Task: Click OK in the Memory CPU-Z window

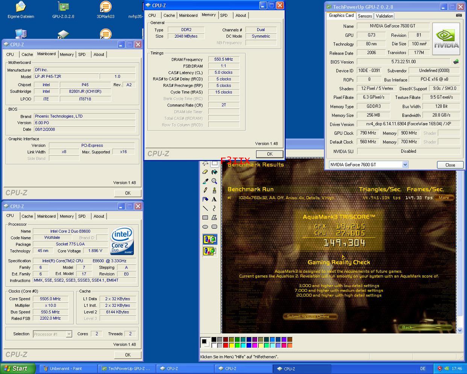Action: [270, 154]
